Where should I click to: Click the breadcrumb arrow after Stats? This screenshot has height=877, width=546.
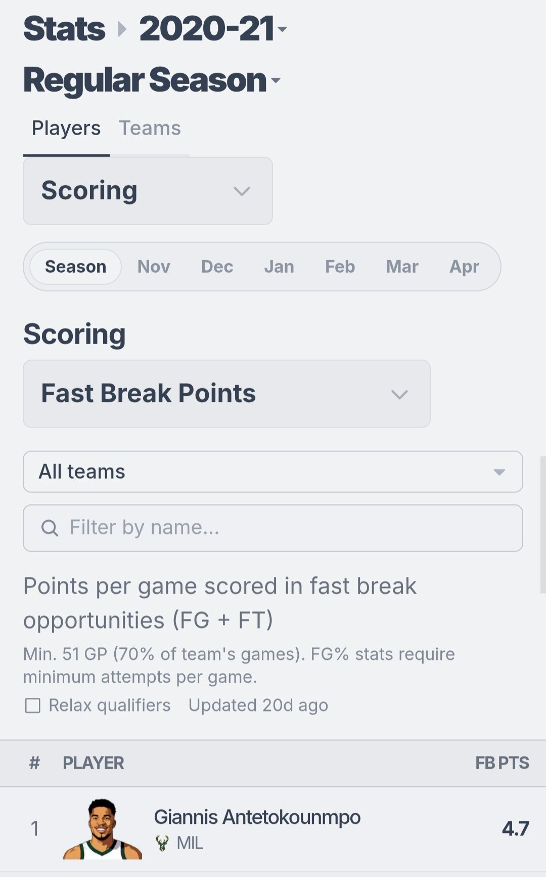pos(122,29)
